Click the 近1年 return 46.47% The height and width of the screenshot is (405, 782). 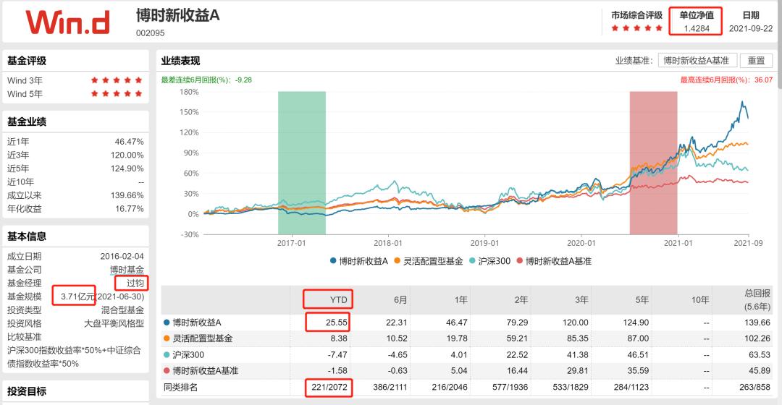pyautogui.click(x=129, y=142)
